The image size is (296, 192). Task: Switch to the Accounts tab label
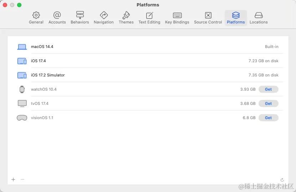coord(57,22)
